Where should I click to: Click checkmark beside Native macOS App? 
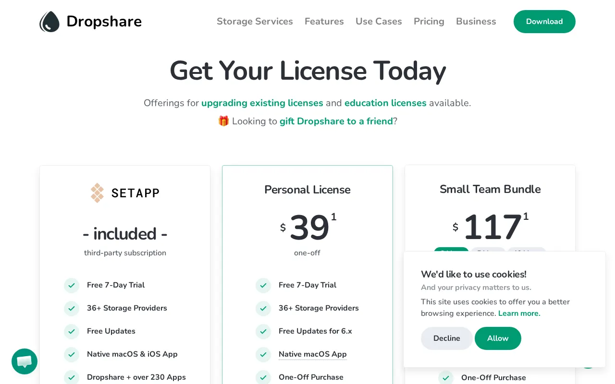pyautogui.click(x=263, y=354)
